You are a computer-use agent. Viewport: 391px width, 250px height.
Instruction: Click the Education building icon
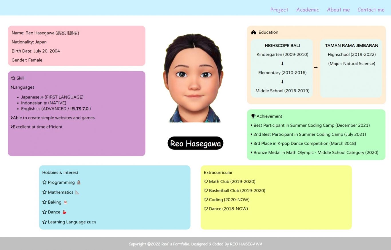pos(253,32)
